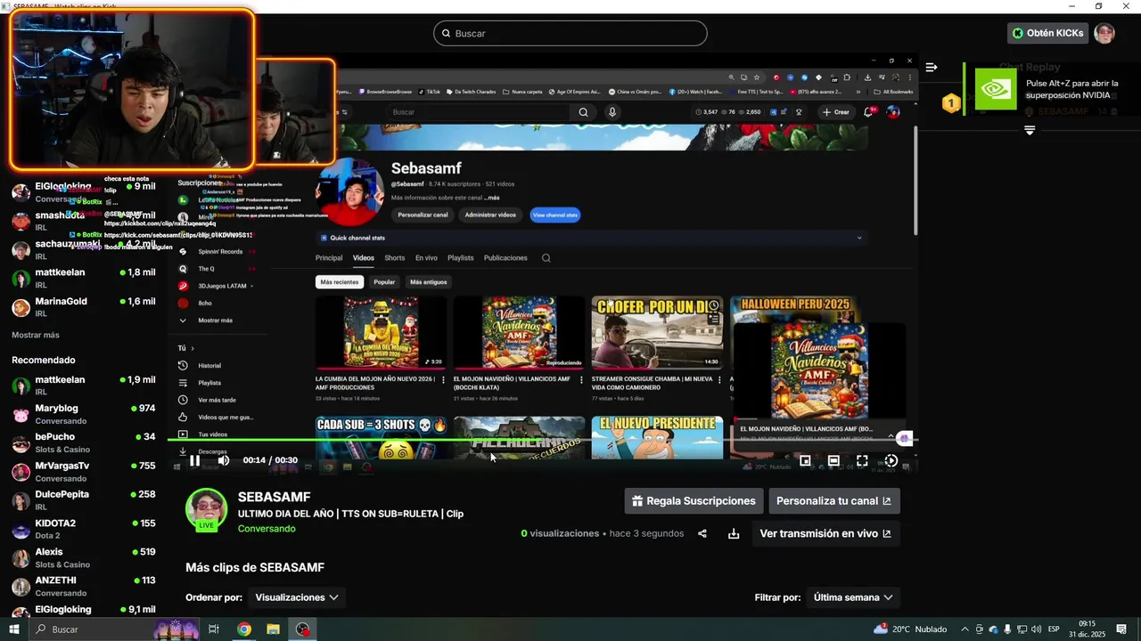Toggle theater mode in clip player
Image resolution: width=1141 pixels, height=641 pixels.
pos(833,460)
